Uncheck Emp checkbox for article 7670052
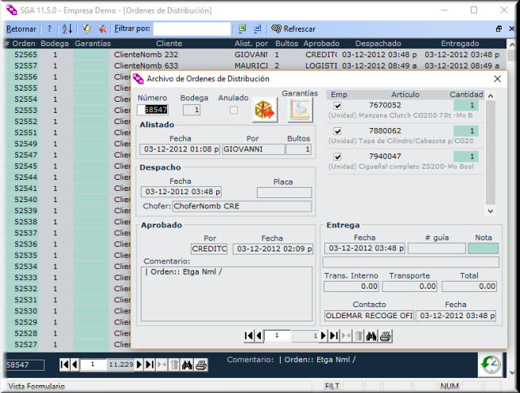Screen dimensions: 520x393 coord(337,105)
